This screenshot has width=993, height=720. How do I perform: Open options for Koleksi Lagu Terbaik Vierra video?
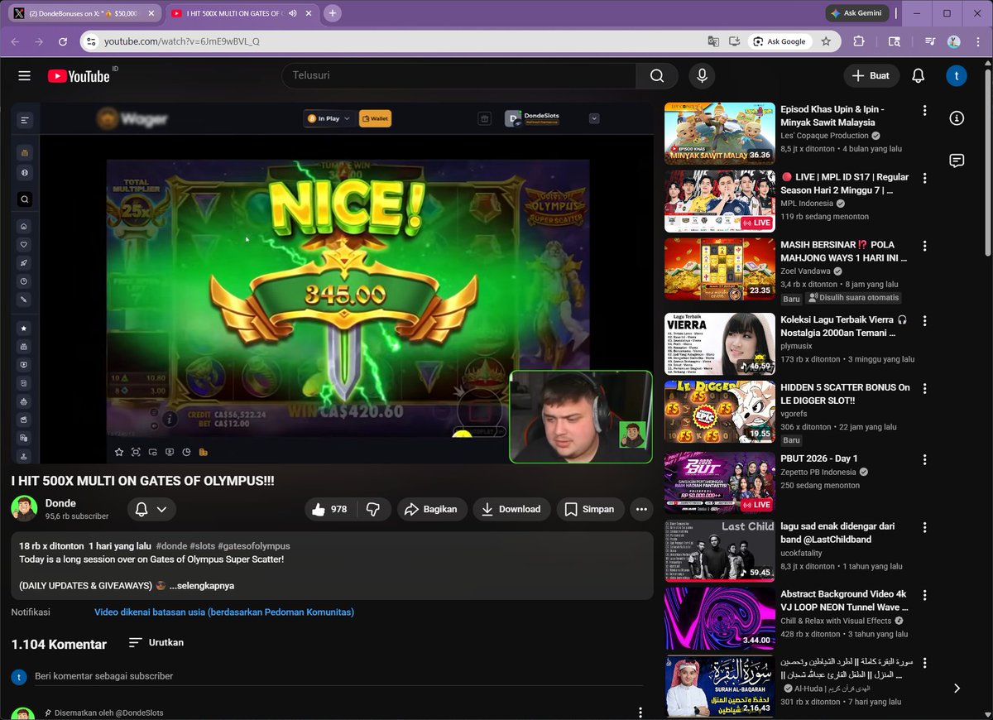(x=925, y=320)
